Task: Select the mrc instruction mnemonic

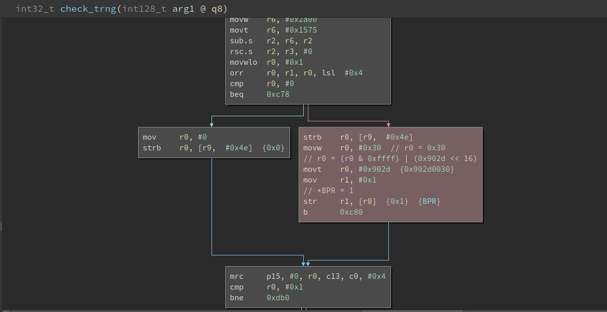Action: click(236, 276)
